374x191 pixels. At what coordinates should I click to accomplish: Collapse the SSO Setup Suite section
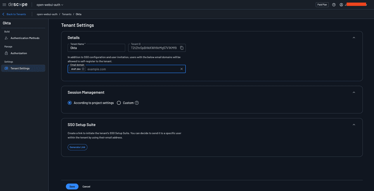pyautogui.click(x=354, y=125)
